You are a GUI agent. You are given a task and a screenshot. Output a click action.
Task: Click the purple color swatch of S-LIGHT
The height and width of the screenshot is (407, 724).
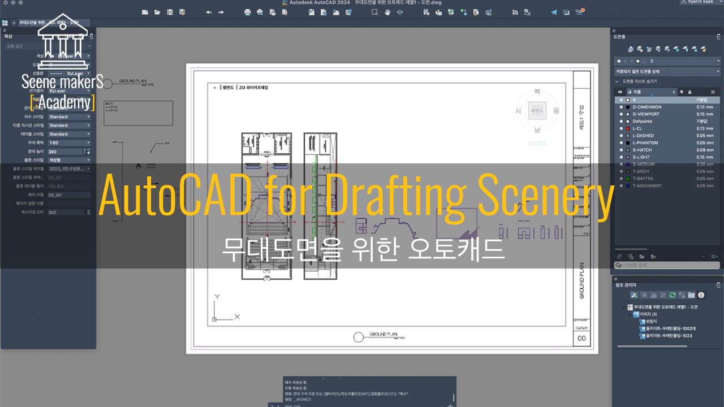coord(628,157)
